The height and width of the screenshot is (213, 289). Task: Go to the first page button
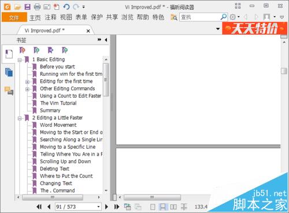(x=39, y=207)
